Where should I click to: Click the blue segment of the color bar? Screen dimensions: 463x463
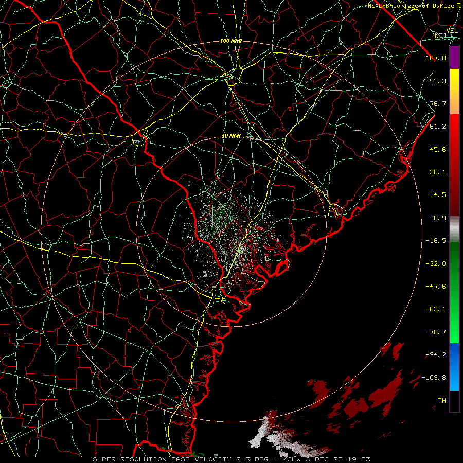[x=454, y=367]
